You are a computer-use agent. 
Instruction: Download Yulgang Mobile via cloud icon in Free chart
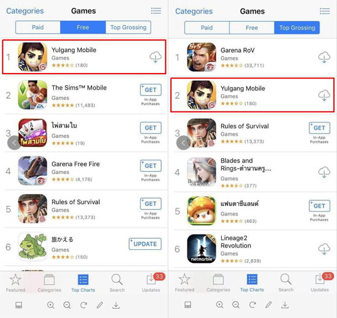(156, 57)
